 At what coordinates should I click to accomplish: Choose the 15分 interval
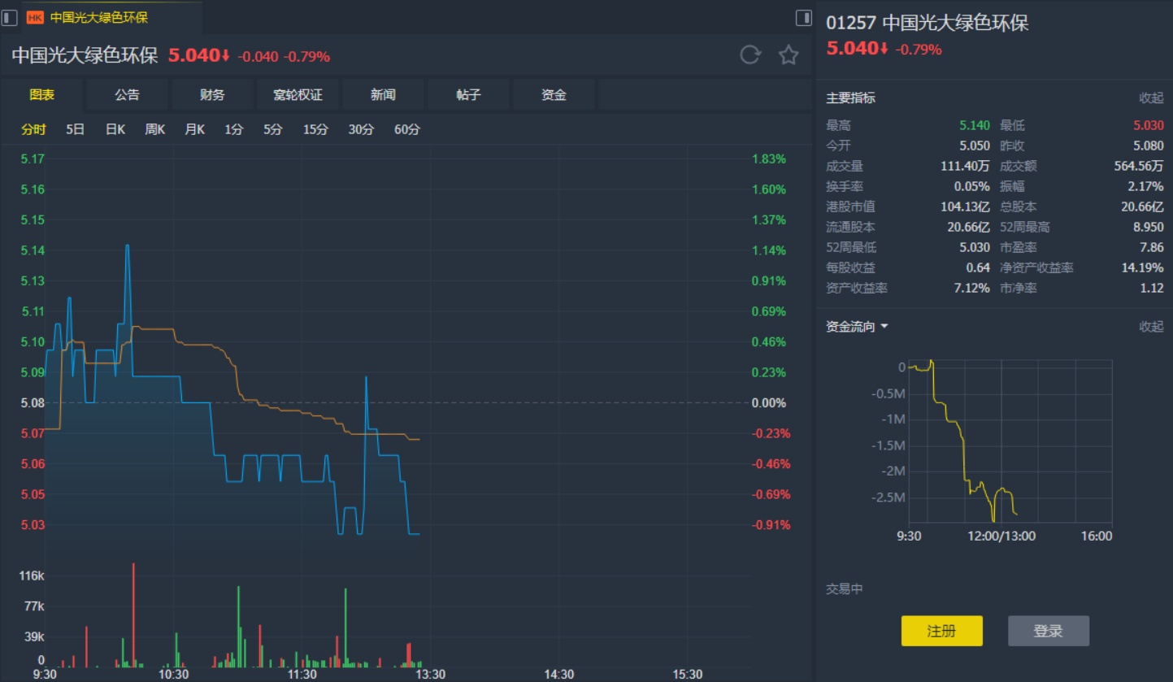tap(316, 129)
